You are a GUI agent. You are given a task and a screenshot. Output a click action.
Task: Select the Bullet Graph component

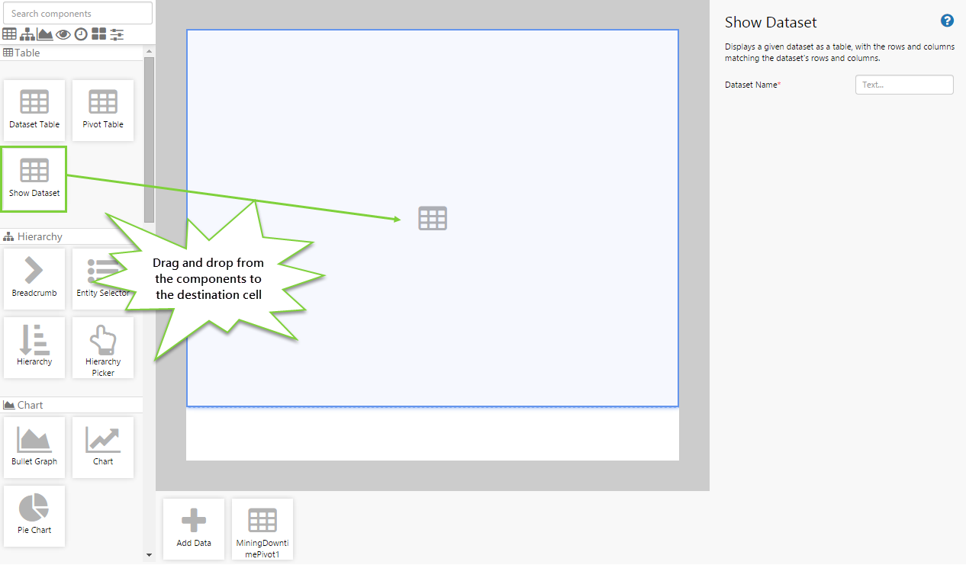[x=34, y=448]
